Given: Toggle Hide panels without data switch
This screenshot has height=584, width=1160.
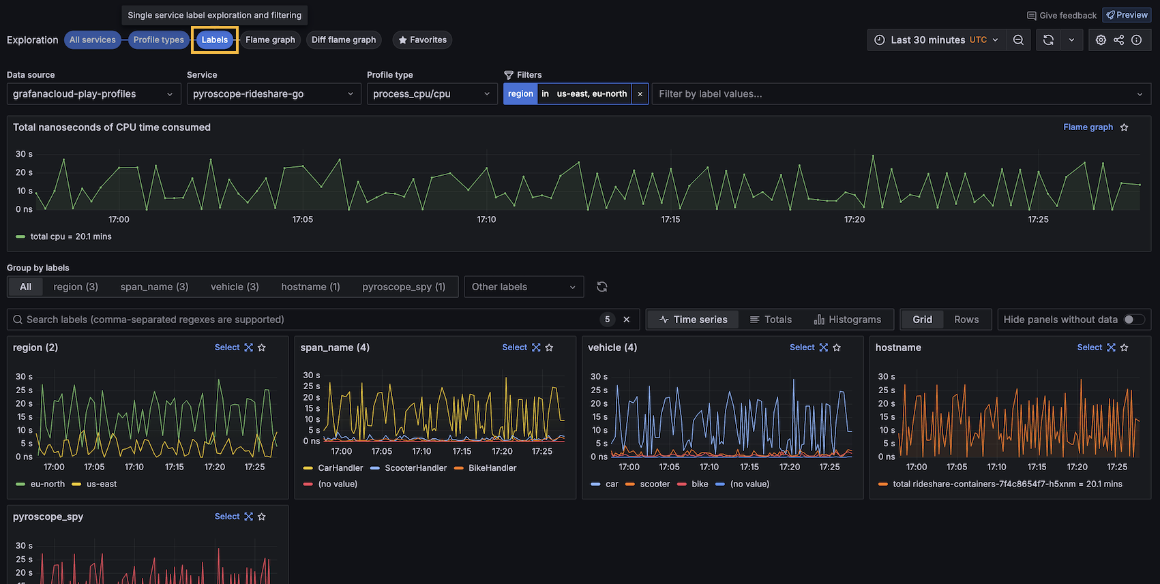Looking at the screenshot, I should (1133, 320).
